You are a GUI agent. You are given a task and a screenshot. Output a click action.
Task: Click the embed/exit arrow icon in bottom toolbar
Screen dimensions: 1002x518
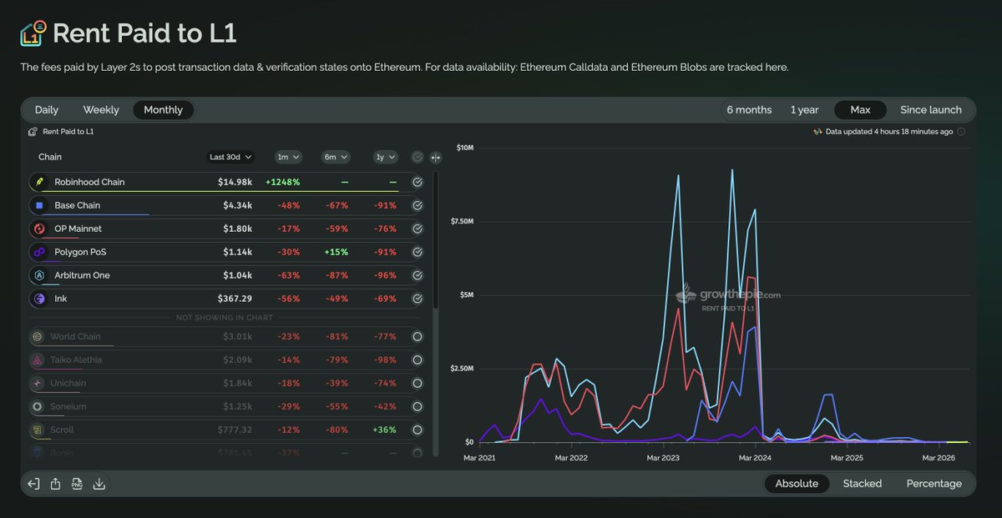33,484
